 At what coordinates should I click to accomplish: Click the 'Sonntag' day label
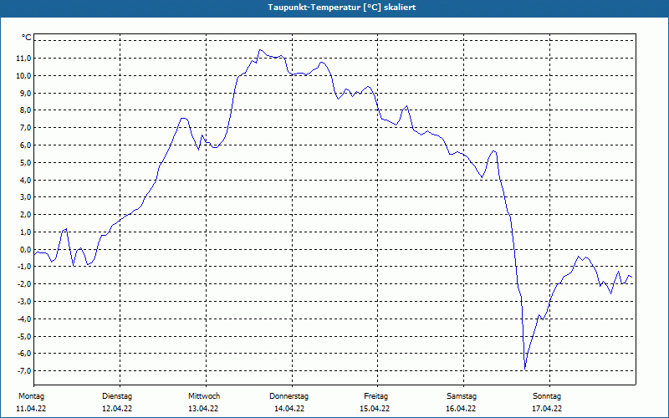[547, 396]
